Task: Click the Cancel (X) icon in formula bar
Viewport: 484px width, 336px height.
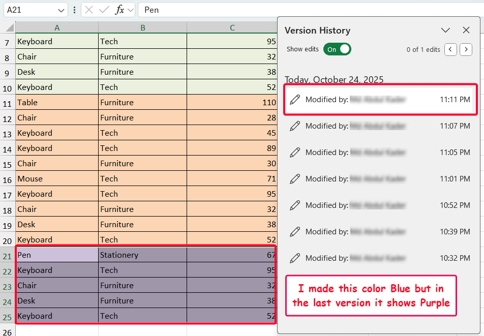Action: 89,10
